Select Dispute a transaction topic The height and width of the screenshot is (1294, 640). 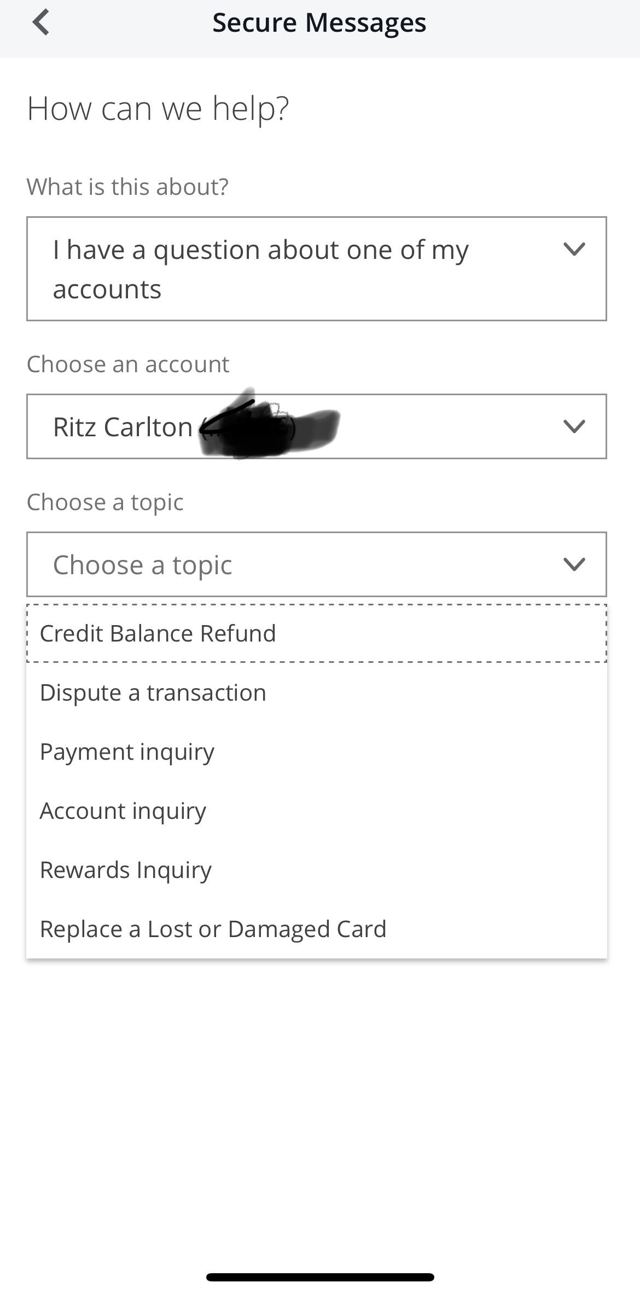[x=317, y=692]
